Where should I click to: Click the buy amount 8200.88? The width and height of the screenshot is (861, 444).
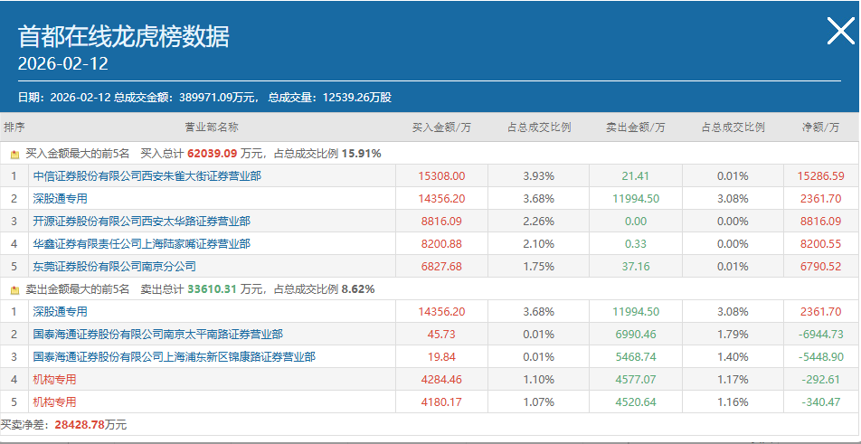click(x=441, y=243)
